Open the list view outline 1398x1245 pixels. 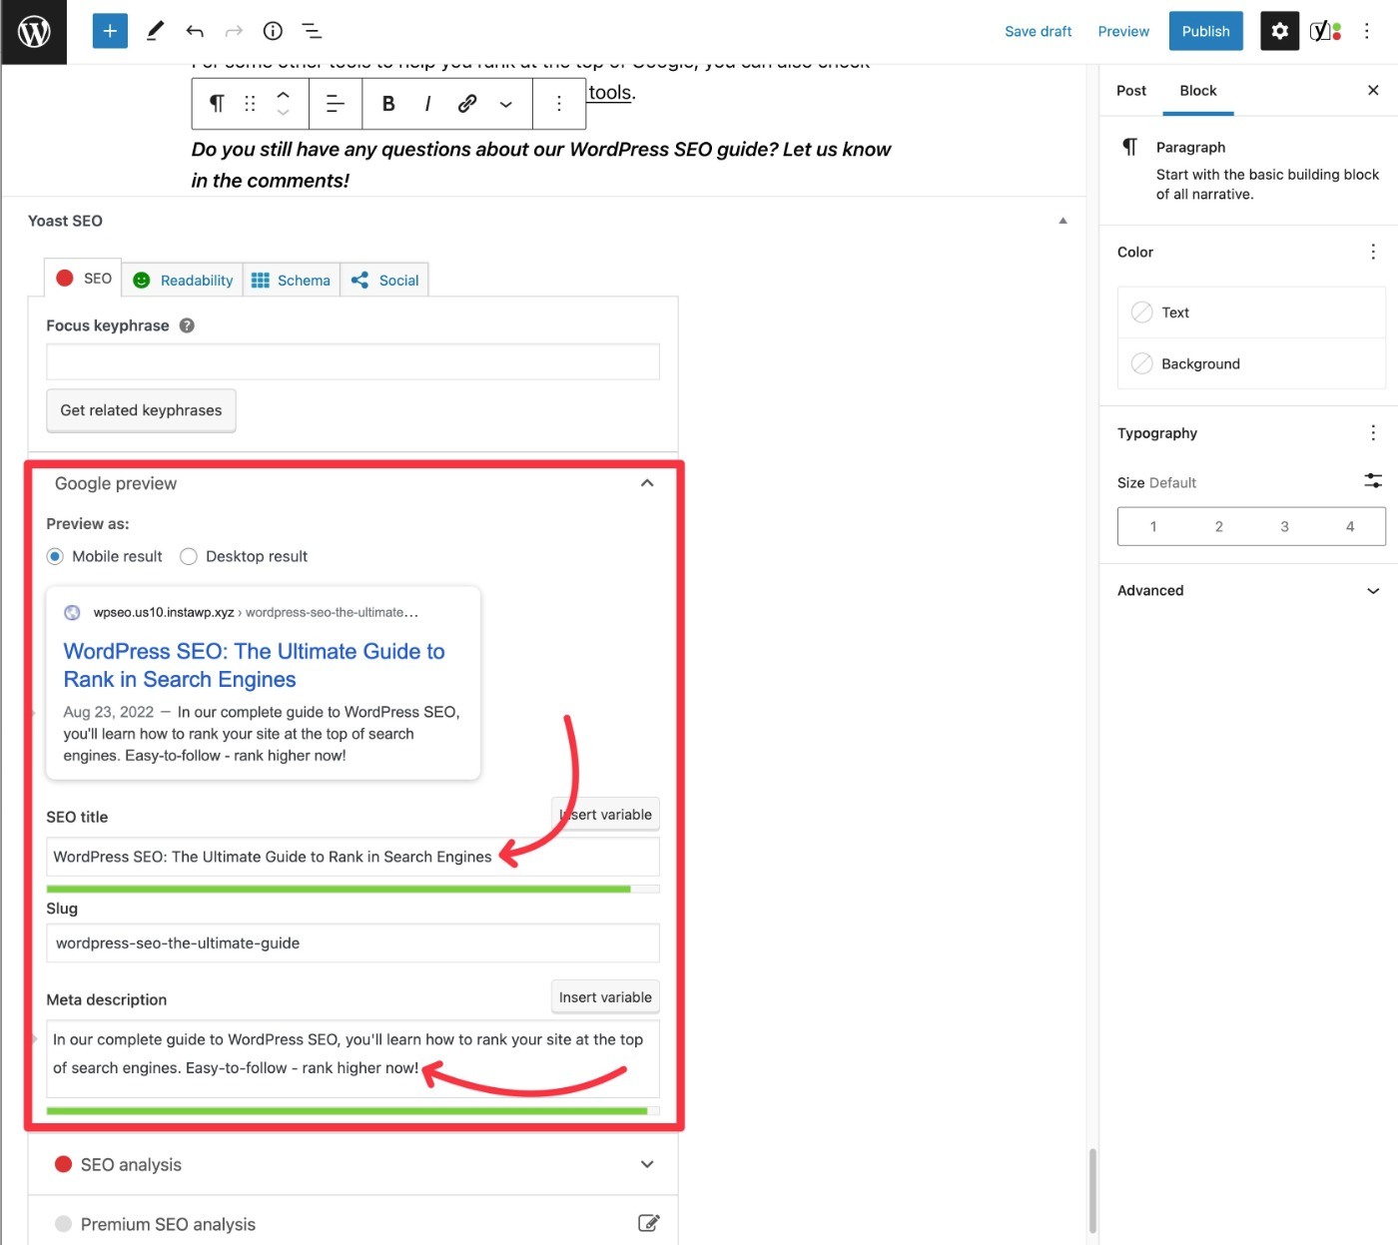[x=312, y=31]
